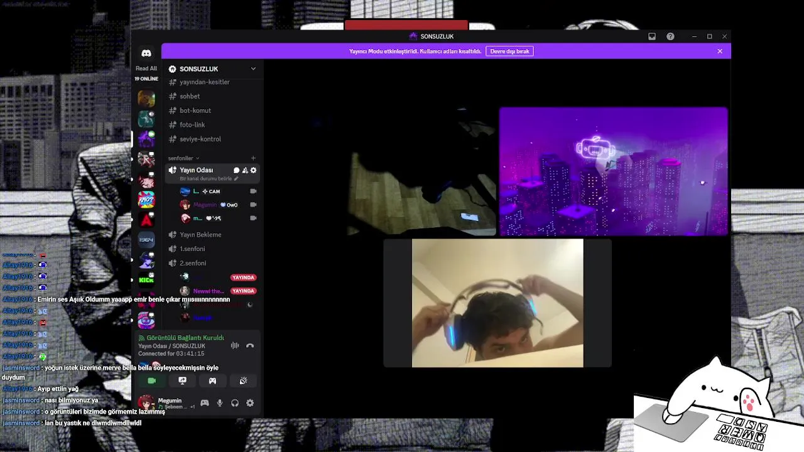804x452 pixels.
Task: Click game controller icon in user panel
Action: 205,403
